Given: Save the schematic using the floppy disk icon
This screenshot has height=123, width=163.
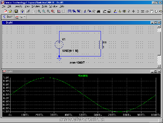Looking at the screenshot, I should point(16,11).
